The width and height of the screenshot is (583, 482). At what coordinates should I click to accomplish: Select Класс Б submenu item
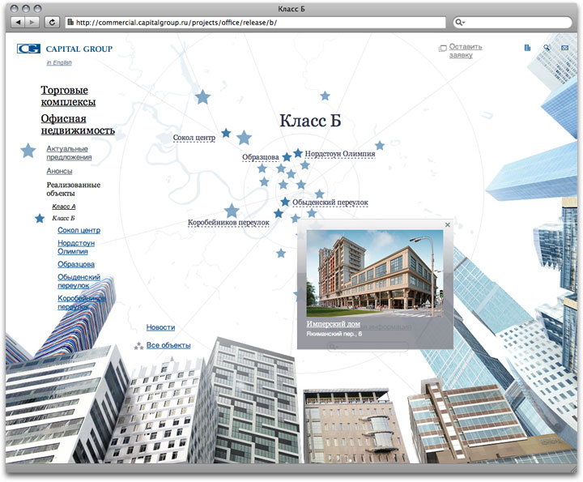63,218
